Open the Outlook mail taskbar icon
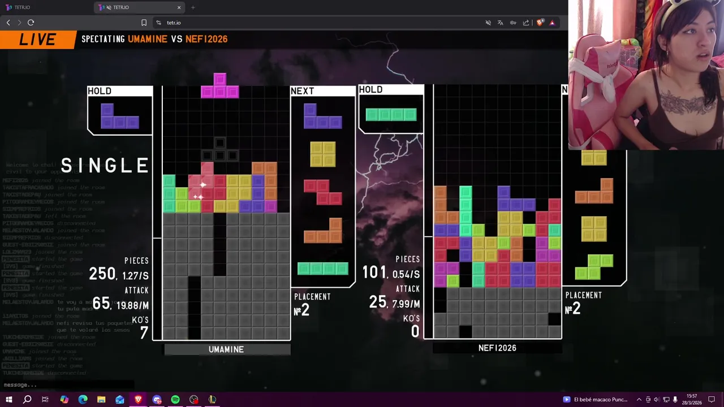 [120, 400]
